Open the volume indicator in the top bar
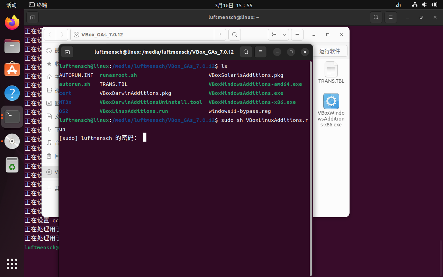Viewport: 443px width, 277px height. [425, 5]
